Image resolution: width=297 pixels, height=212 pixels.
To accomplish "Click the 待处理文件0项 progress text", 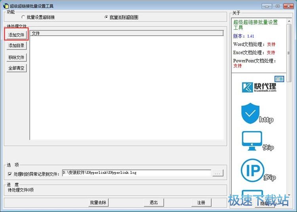I will pyautogui.click(x=21, y=190).
